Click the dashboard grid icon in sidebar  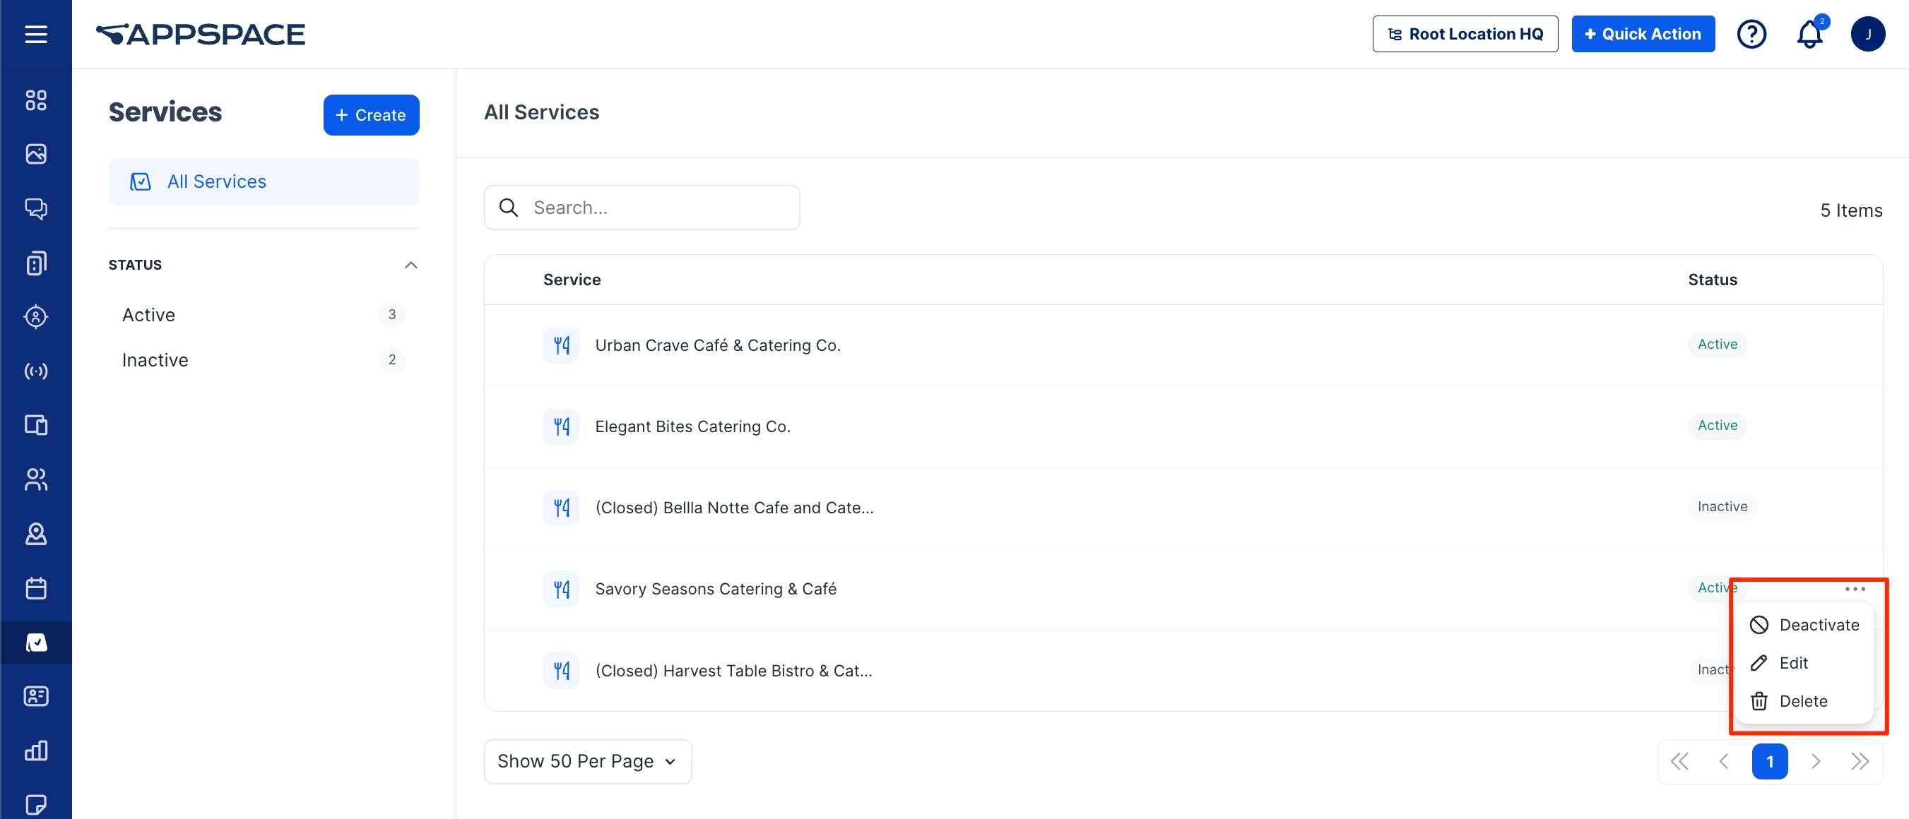click(35, 100)
